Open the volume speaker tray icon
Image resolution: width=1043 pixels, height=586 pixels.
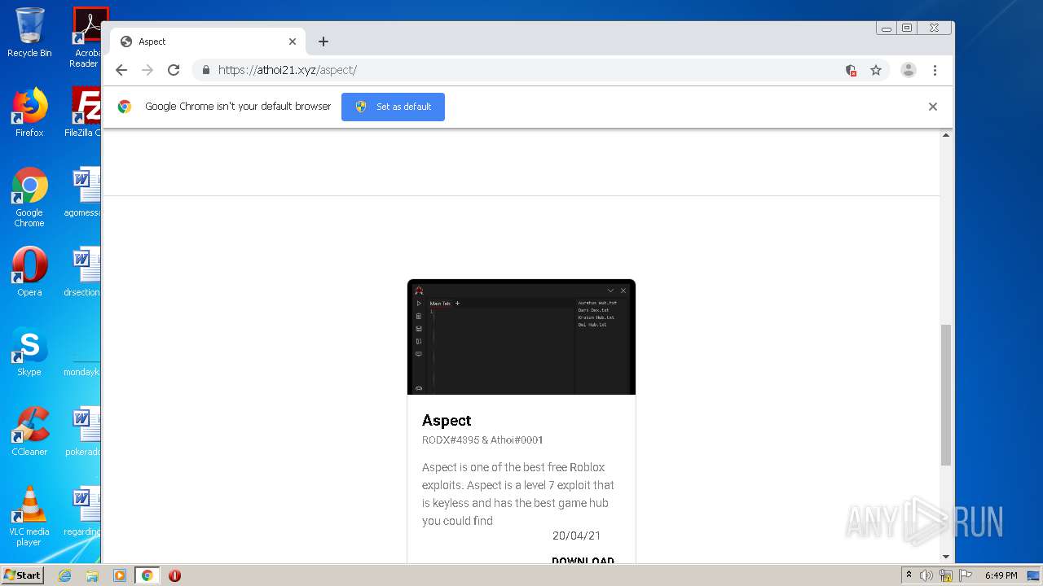[926, 575]
